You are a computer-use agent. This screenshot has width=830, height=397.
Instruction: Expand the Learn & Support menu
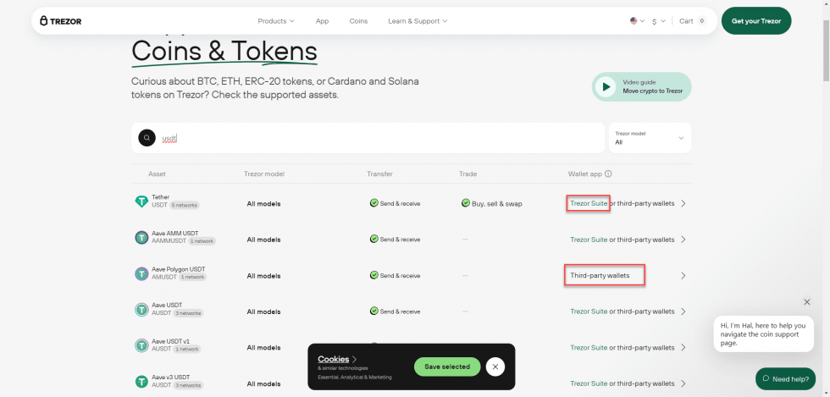[418, 20]
